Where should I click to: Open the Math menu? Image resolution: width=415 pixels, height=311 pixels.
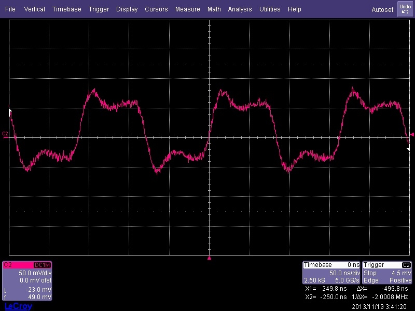point(214,9)
